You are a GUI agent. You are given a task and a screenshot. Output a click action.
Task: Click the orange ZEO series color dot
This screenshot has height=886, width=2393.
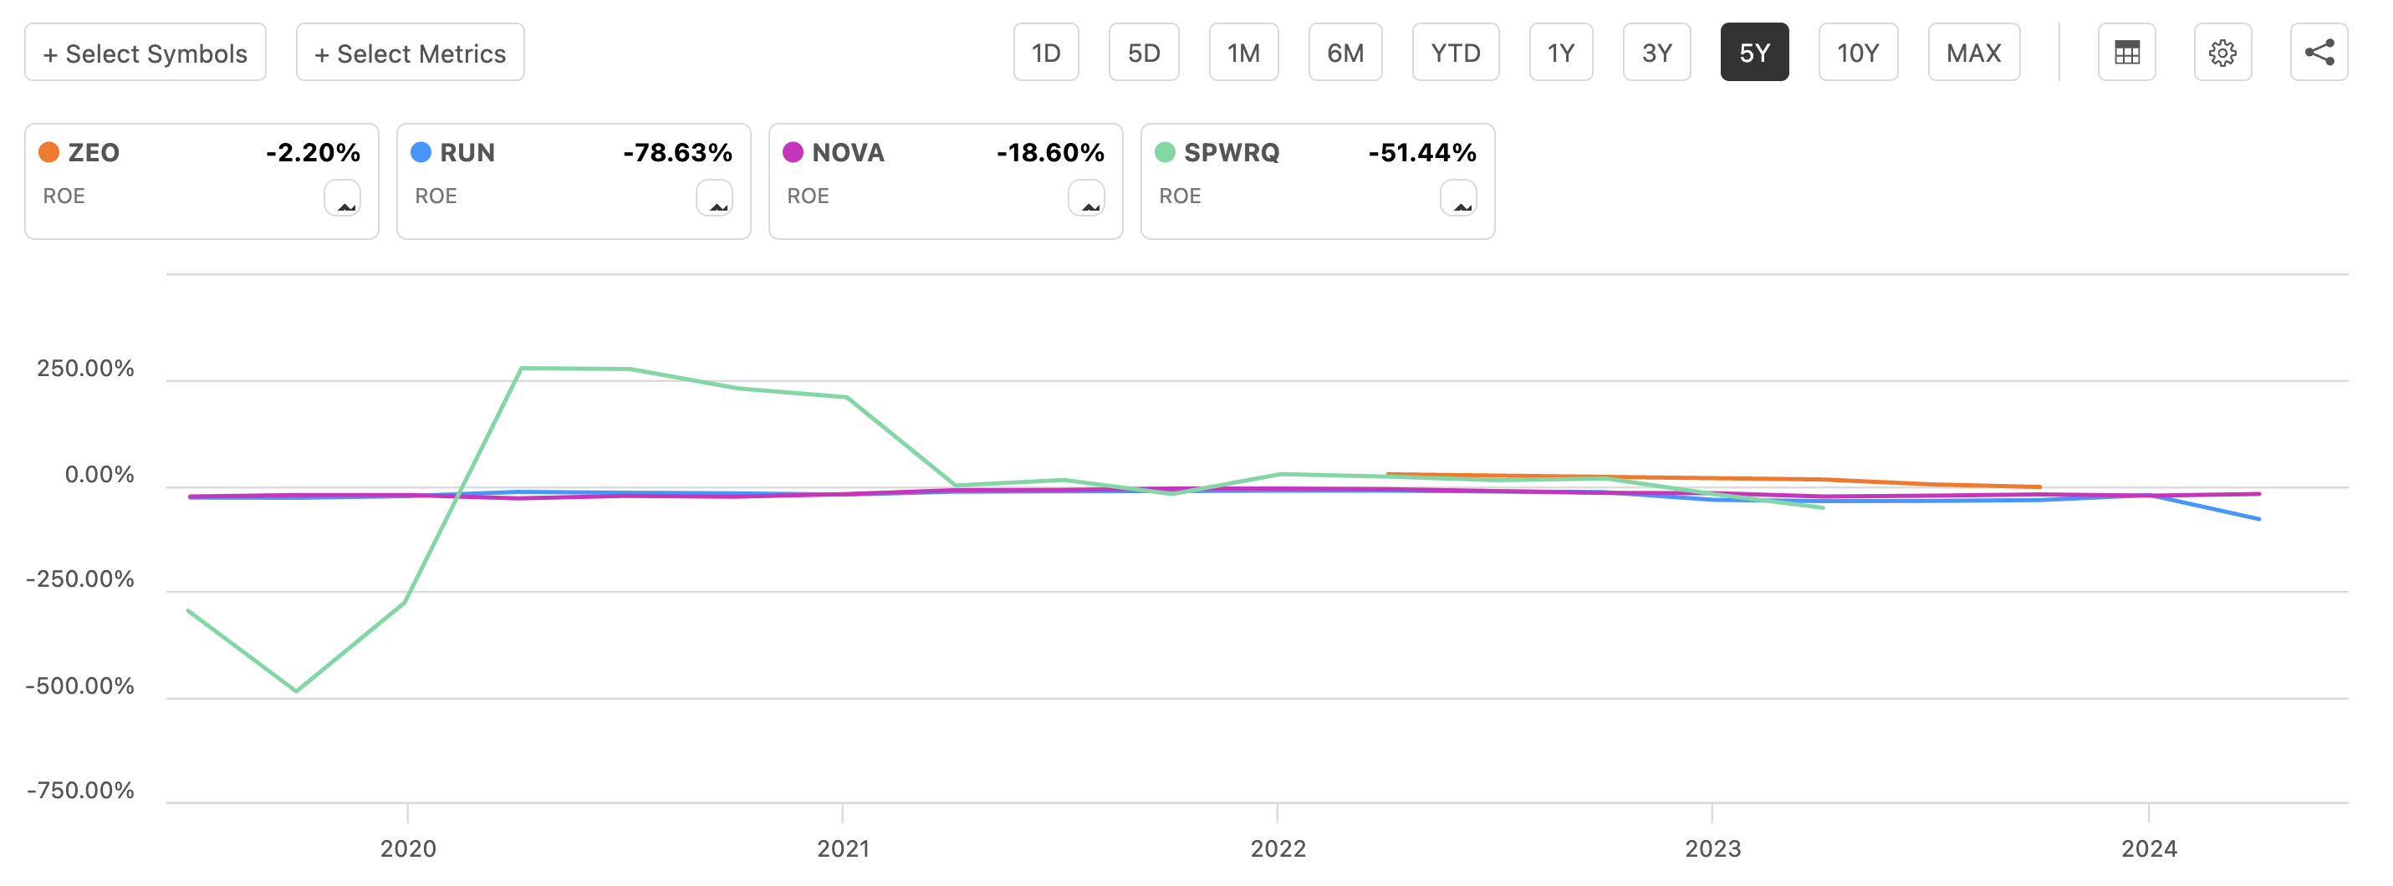48,151
